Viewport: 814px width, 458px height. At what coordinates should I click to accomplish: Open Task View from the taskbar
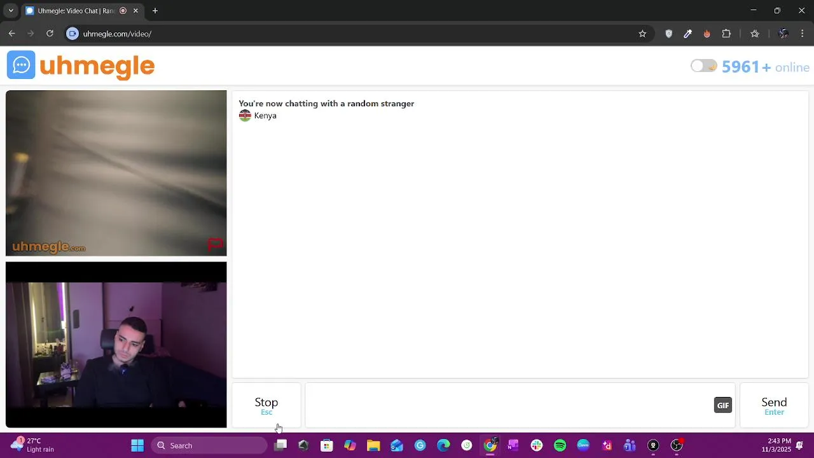point(280,445)
